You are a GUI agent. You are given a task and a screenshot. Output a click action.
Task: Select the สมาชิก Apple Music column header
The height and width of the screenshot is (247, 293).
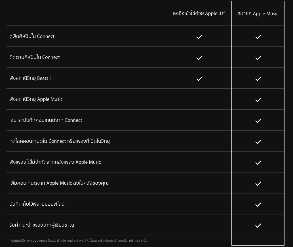point(258,14)
